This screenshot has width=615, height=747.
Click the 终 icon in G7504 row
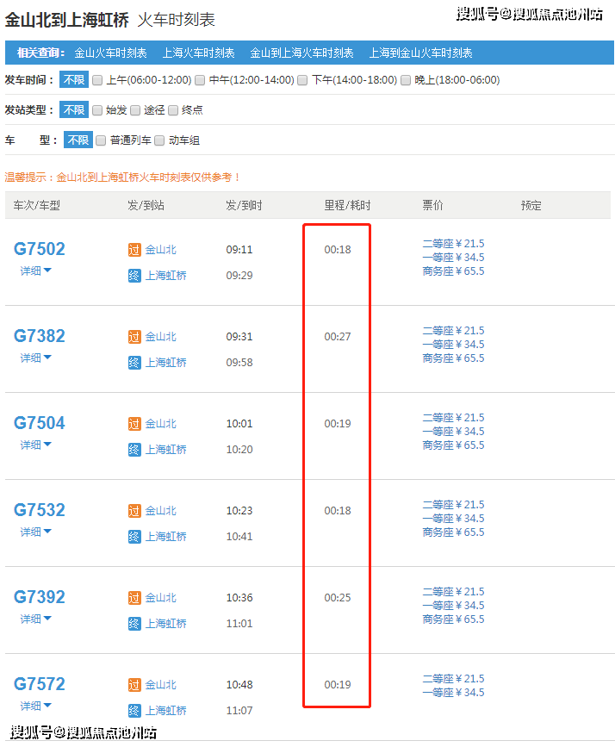click(134, 449)
